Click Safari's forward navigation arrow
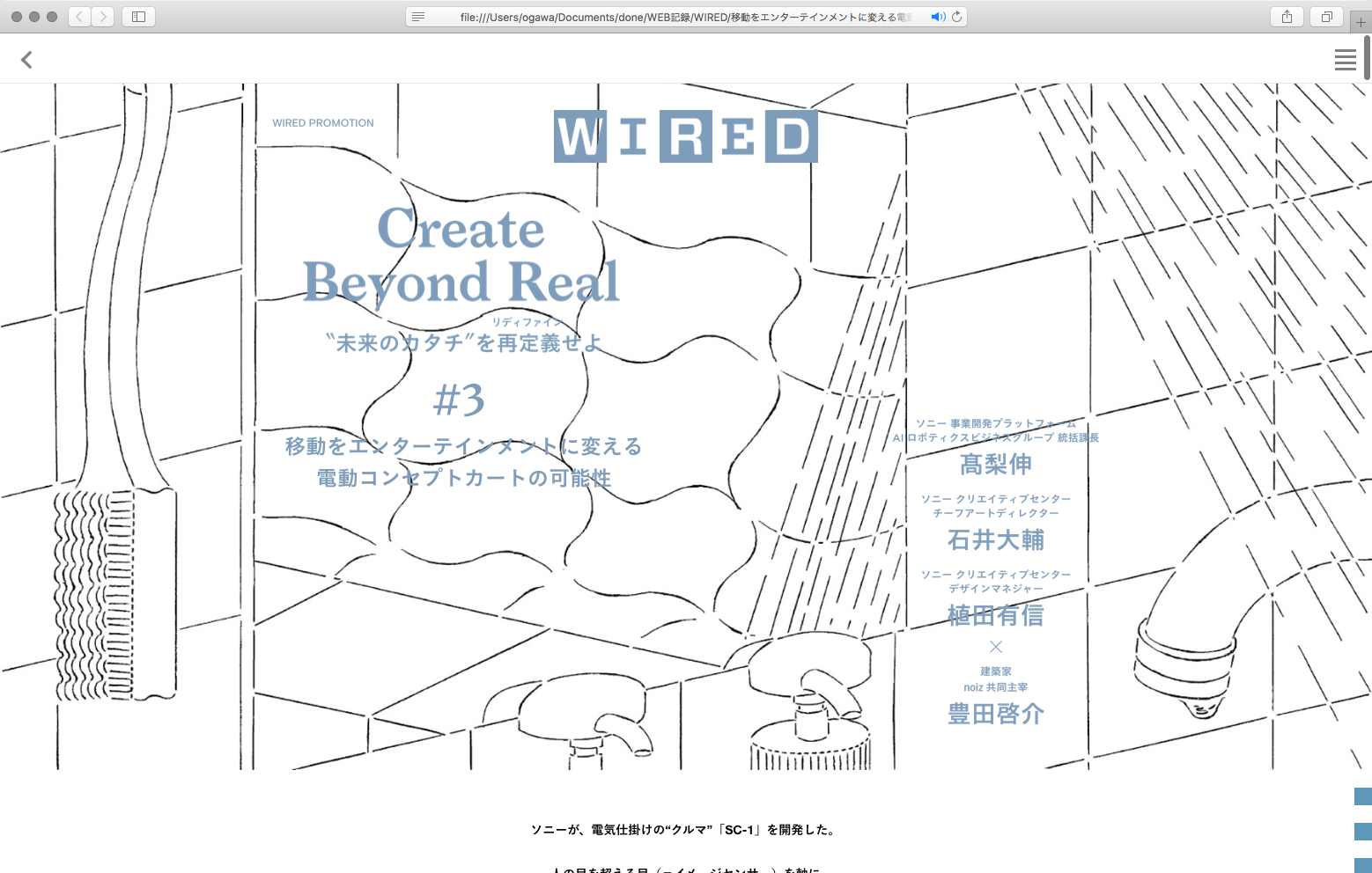 [103, 17]
